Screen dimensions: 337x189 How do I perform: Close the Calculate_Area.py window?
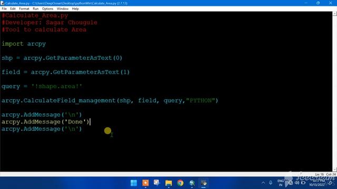(330, 3)
